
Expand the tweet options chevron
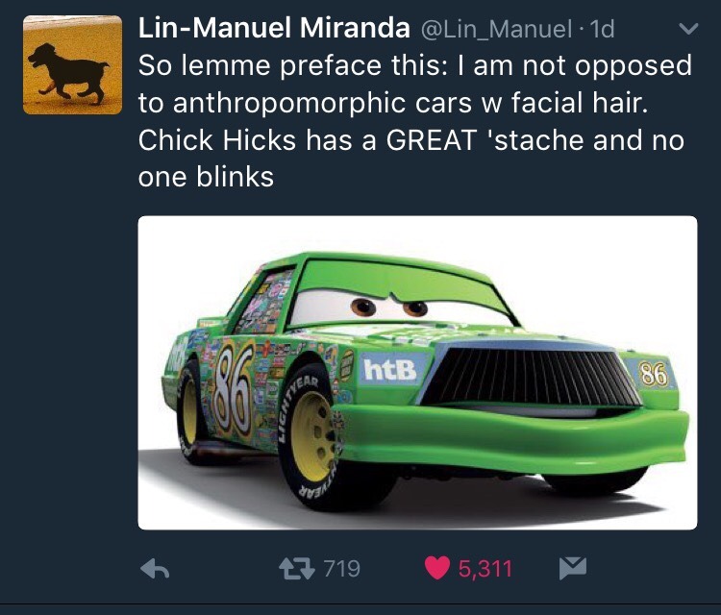tap(688, 30)
